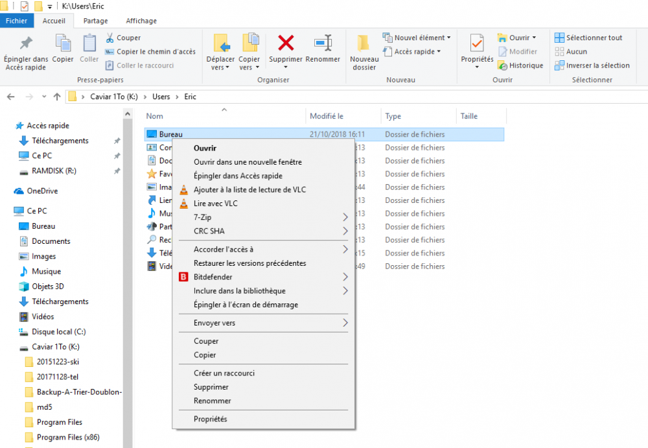Sort by the Modifié le column header
648x448 pixels.
click(x=327, y=116)
